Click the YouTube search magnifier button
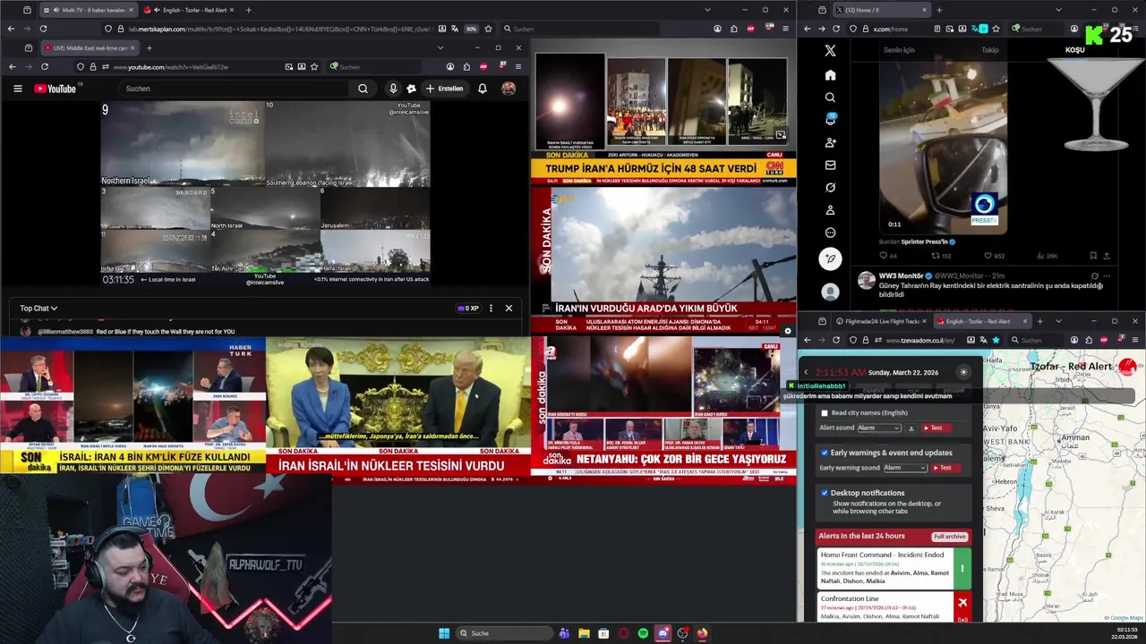Screen dimensions: 1146x644 tap(363, 89)
